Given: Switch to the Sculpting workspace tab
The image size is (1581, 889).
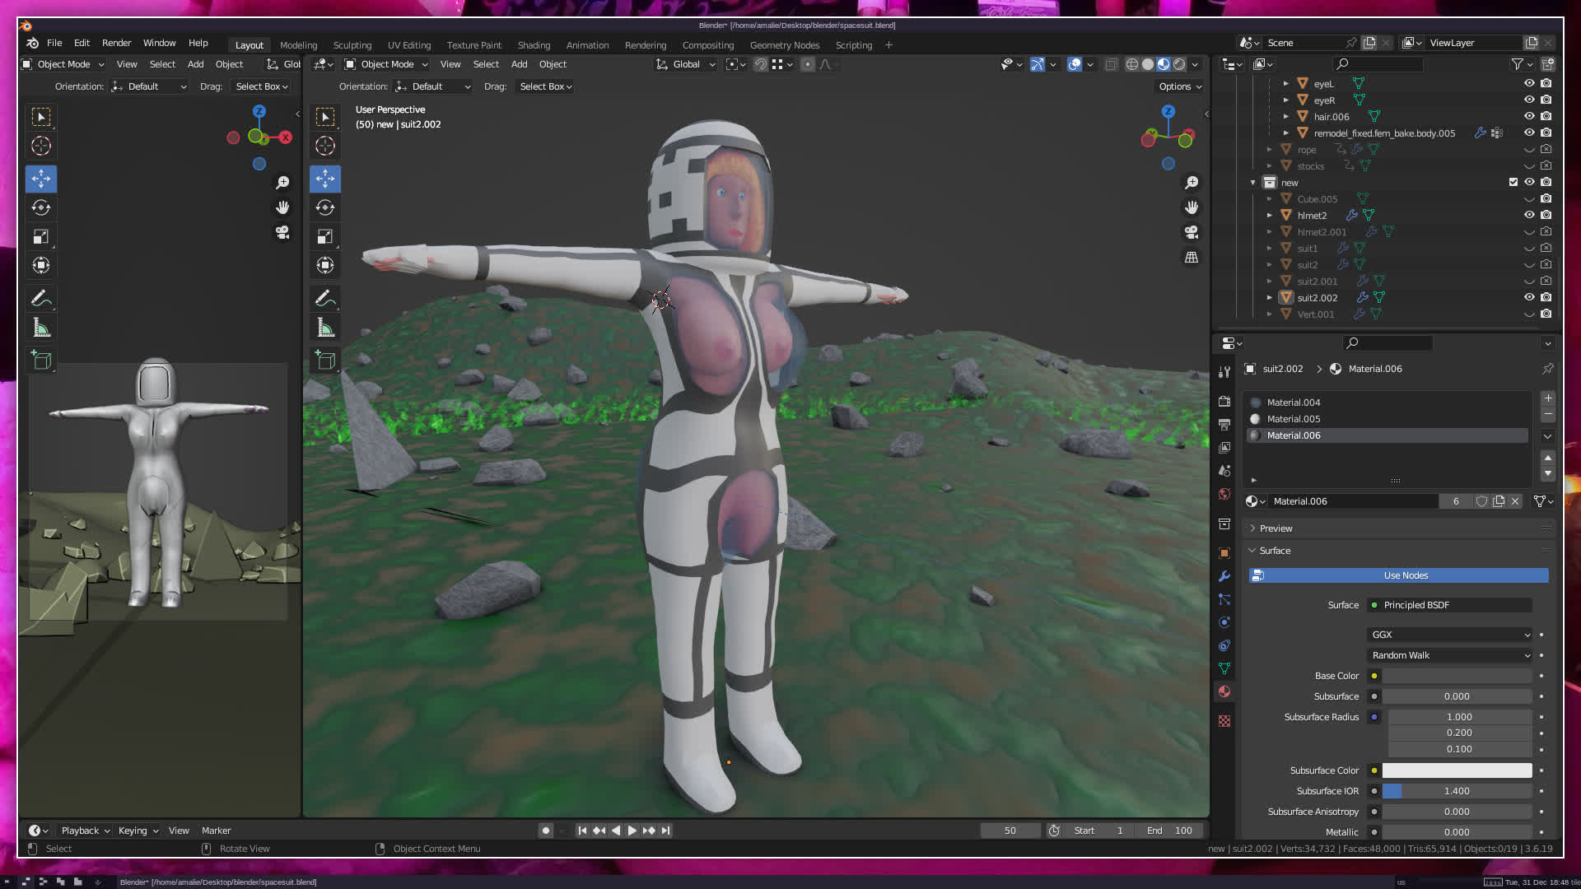Looking at the screenshot, I should point(352,45).
